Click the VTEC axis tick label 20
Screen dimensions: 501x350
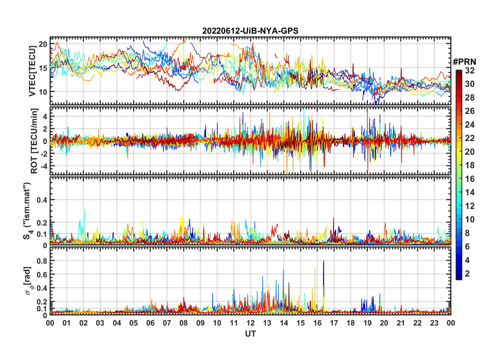(43, 44)
